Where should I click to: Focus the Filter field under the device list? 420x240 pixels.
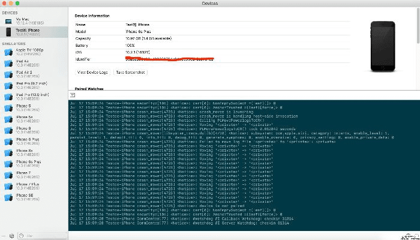click(45, 235)
